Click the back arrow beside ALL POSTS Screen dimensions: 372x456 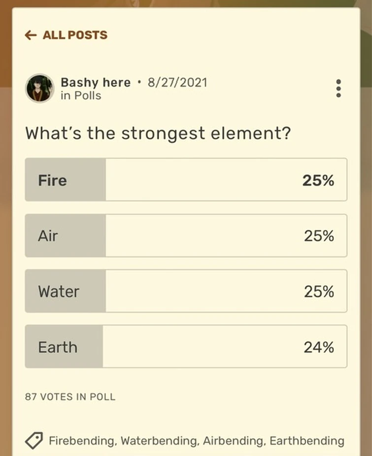(x=31, y=35)
